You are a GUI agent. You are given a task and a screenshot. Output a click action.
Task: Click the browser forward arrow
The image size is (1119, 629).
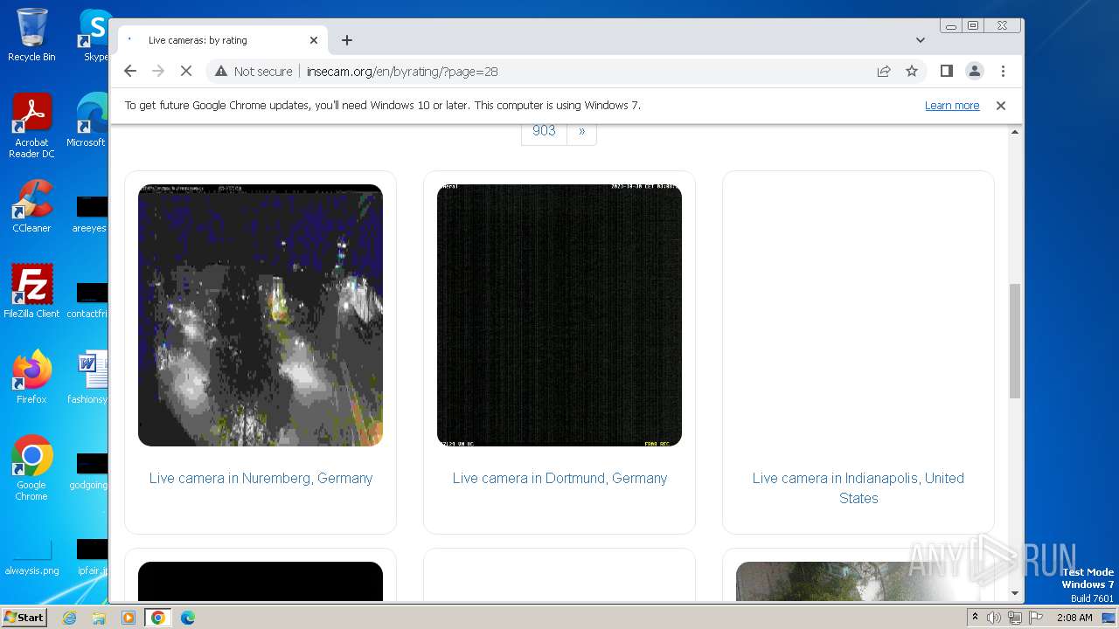(x=158, y=71)
